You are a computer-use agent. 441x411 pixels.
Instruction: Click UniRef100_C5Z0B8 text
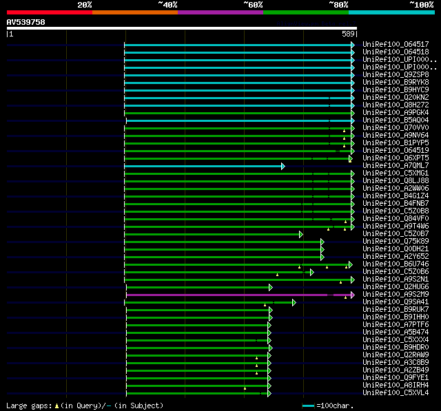pos(396,211)
